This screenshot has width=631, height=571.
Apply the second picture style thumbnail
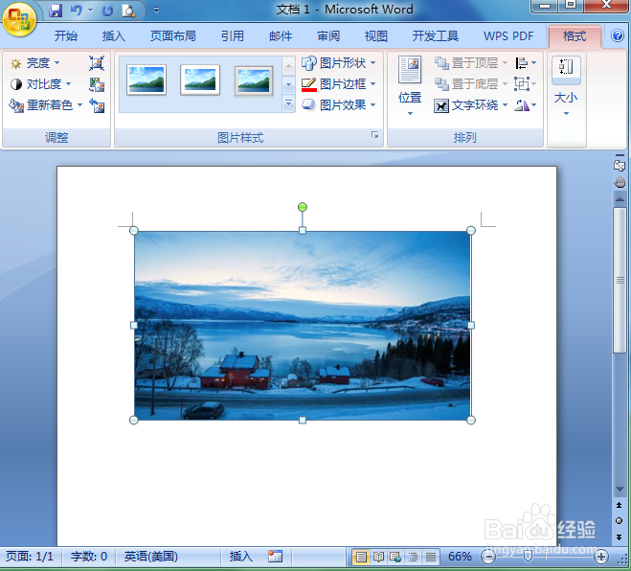point(200,80)
